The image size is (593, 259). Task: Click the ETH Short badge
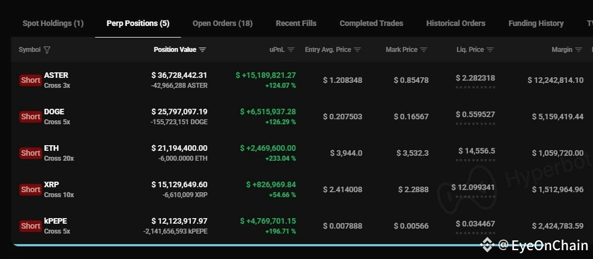[x=30, y=153]
